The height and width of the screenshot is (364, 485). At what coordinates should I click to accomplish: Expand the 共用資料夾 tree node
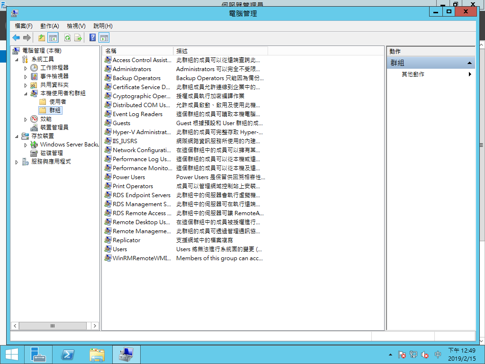(x=26, y=85)
